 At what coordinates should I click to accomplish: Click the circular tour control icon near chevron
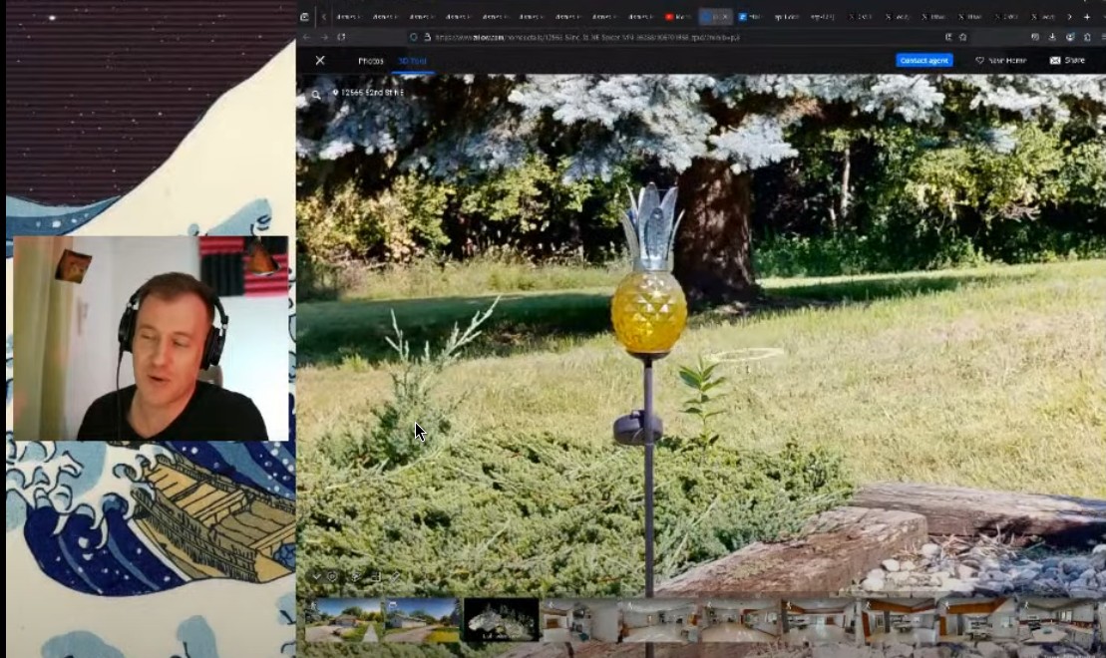pos(332,577)
